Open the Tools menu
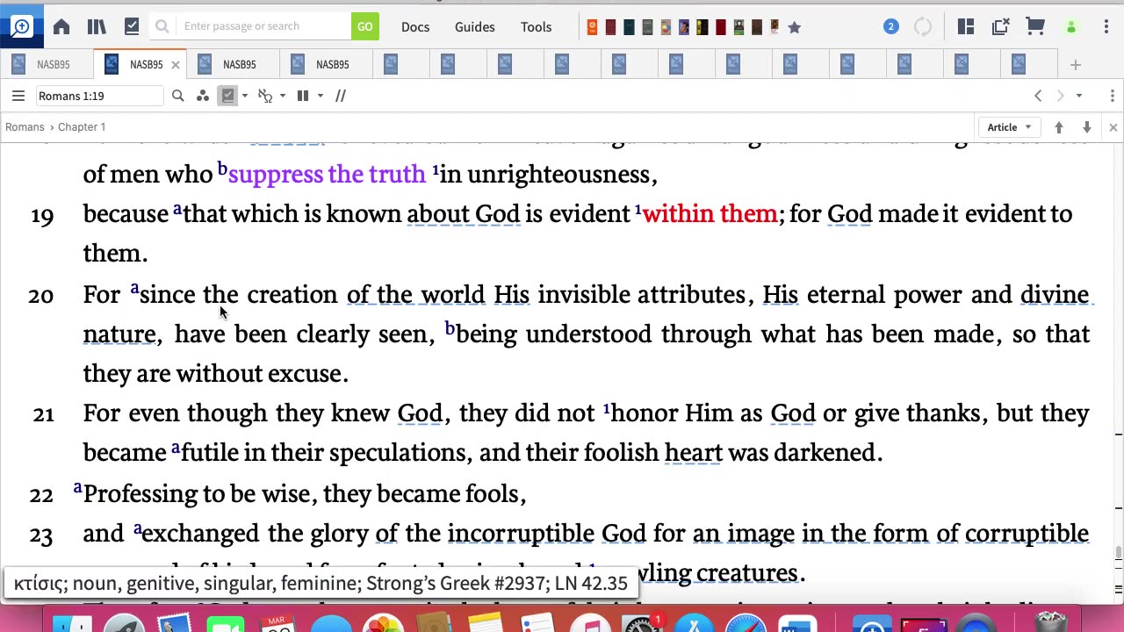The width and height of the screenshot is (1124, 632). coord(536,26)
